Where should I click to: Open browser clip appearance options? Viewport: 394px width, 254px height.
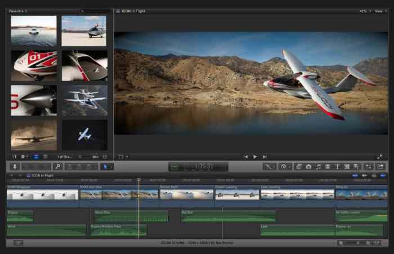[x=105, y=157]
